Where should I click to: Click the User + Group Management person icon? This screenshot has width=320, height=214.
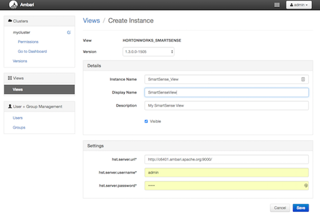click(10, 106)
